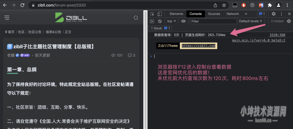Bookmark this page with the star icon
Screen dimensions: 293x129
coord(224,5)
